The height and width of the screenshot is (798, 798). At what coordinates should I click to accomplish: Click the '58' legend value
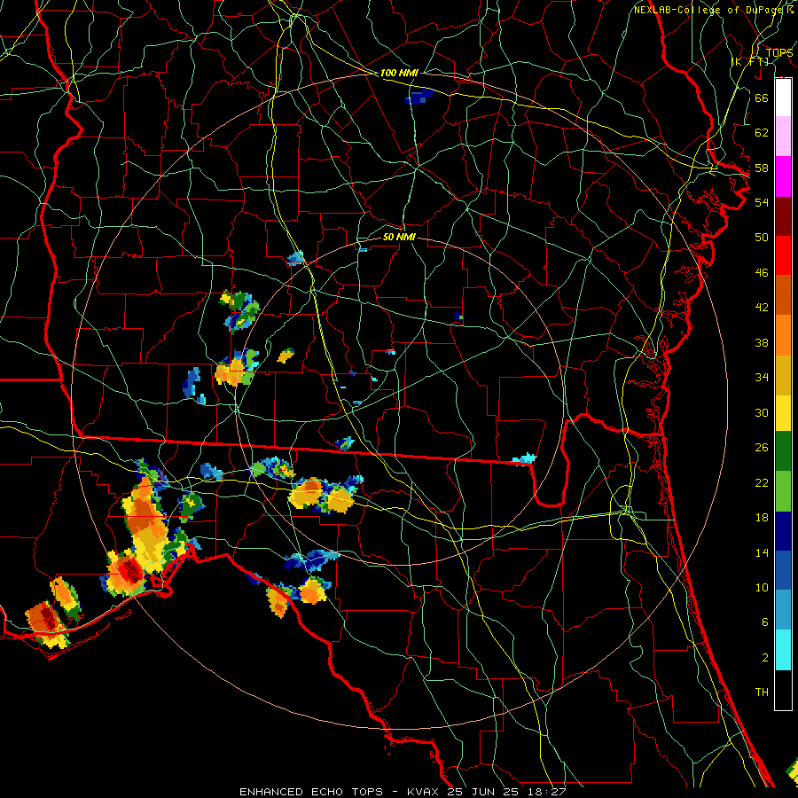(x=762, y=168)
